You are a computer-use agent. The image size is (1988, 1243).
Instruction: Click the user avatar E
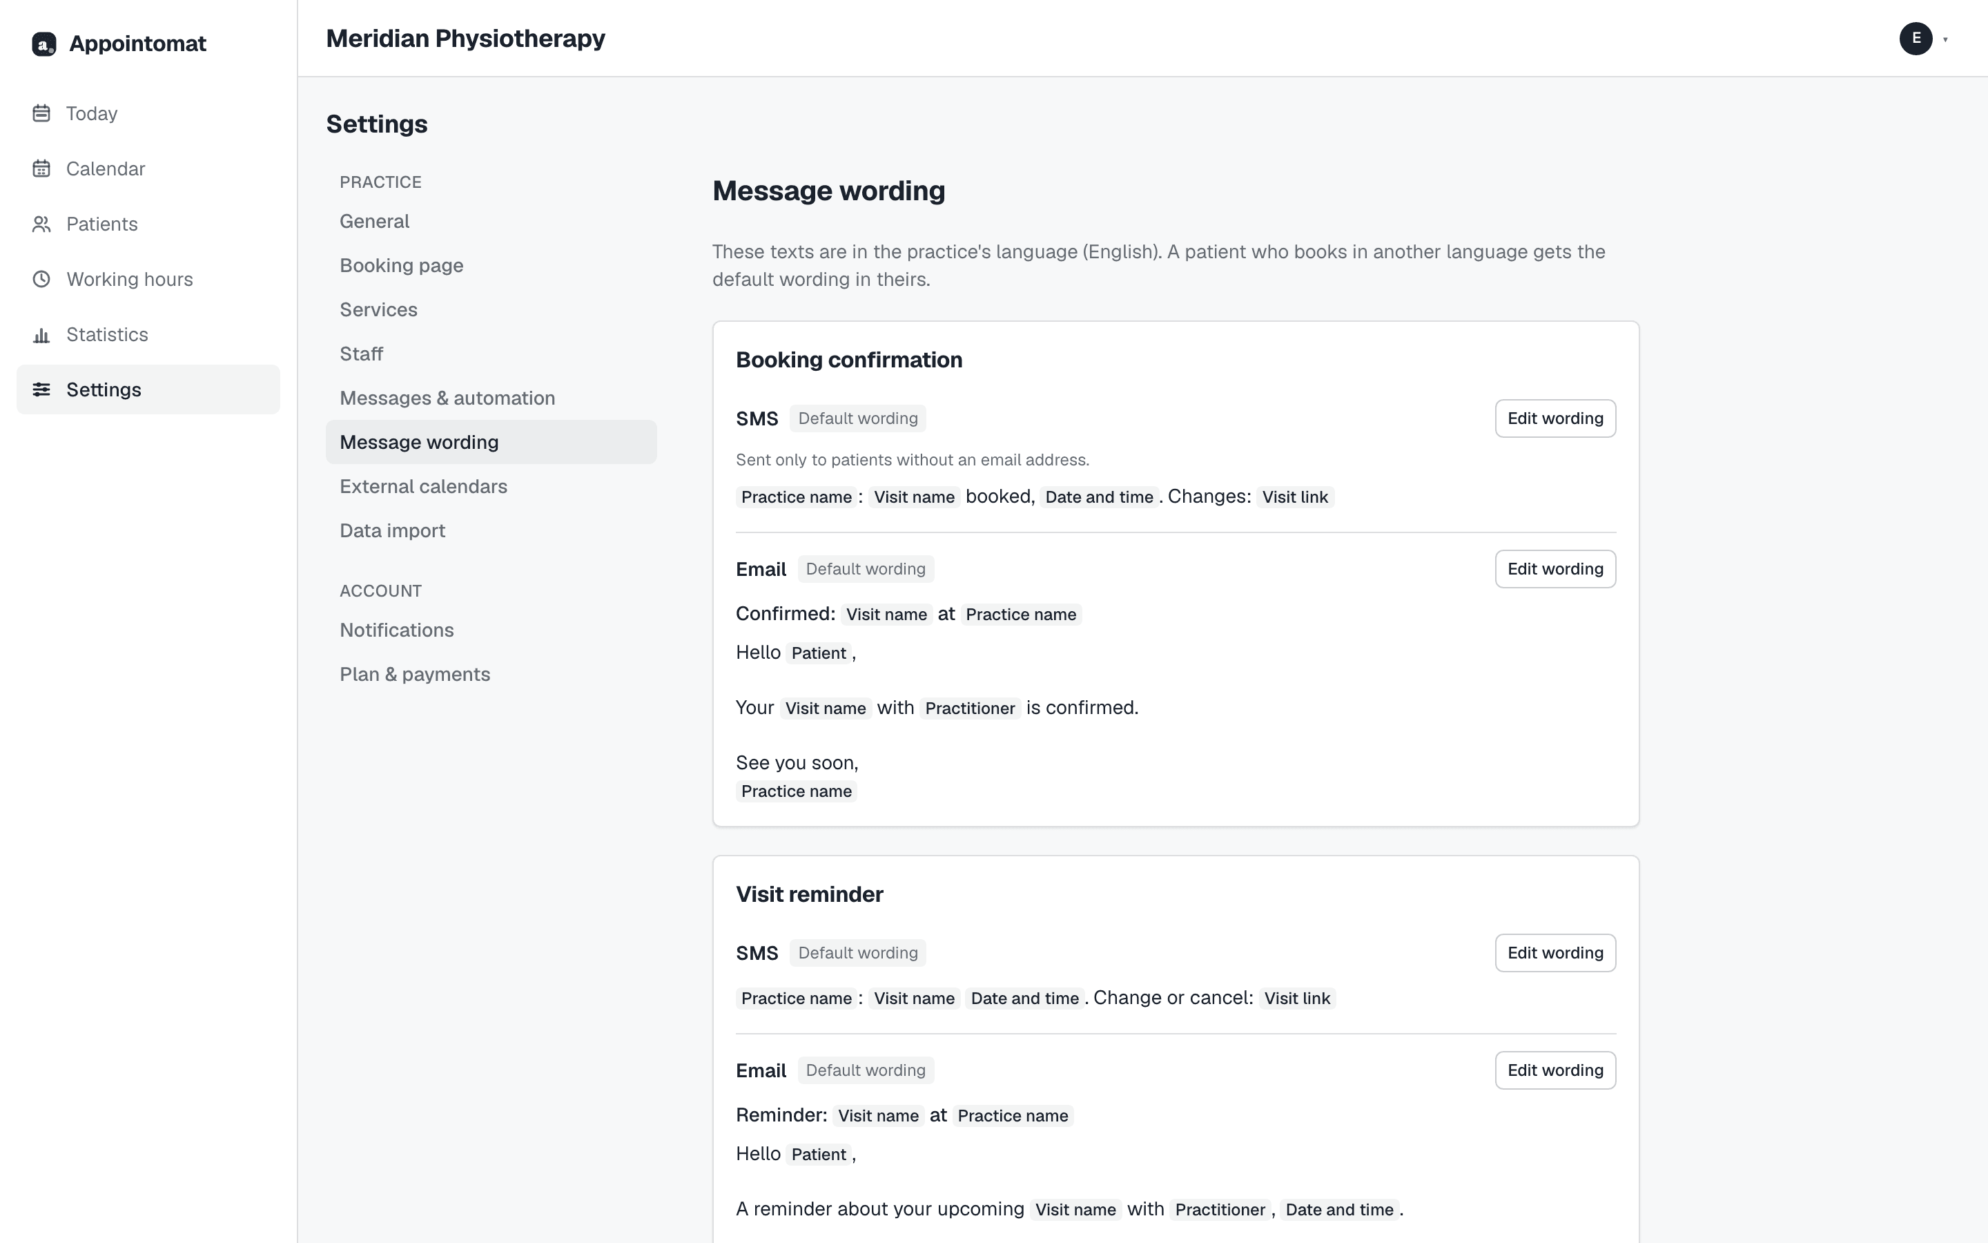pos(1916,39)
